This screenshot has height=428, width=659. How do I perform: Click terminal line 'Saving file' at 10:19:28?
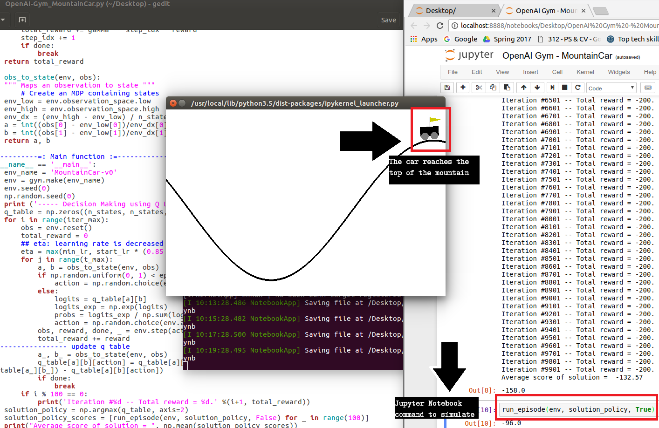[x=292, y=351]
